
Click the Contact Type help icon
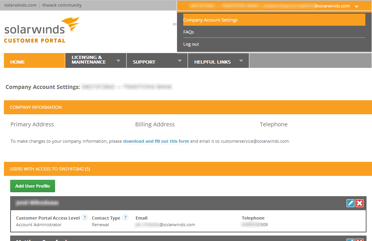pos(125,218)
